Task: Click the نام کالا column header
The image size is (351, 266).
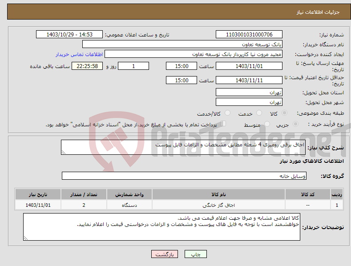Action: click(218, 194)
